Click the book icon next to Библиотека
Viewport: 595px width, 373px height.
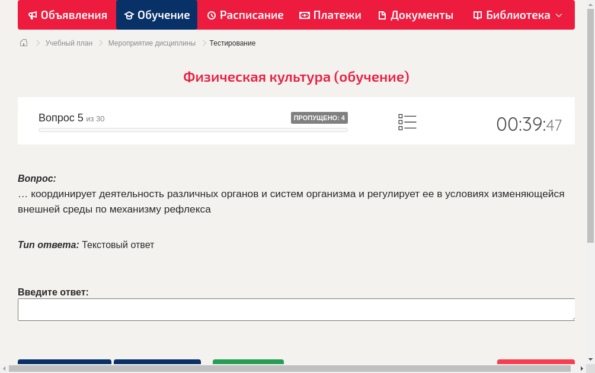[478, 15]
